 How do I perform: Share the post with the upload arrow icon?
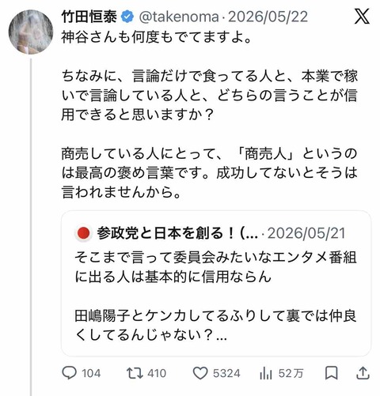[x=363, y=373]
